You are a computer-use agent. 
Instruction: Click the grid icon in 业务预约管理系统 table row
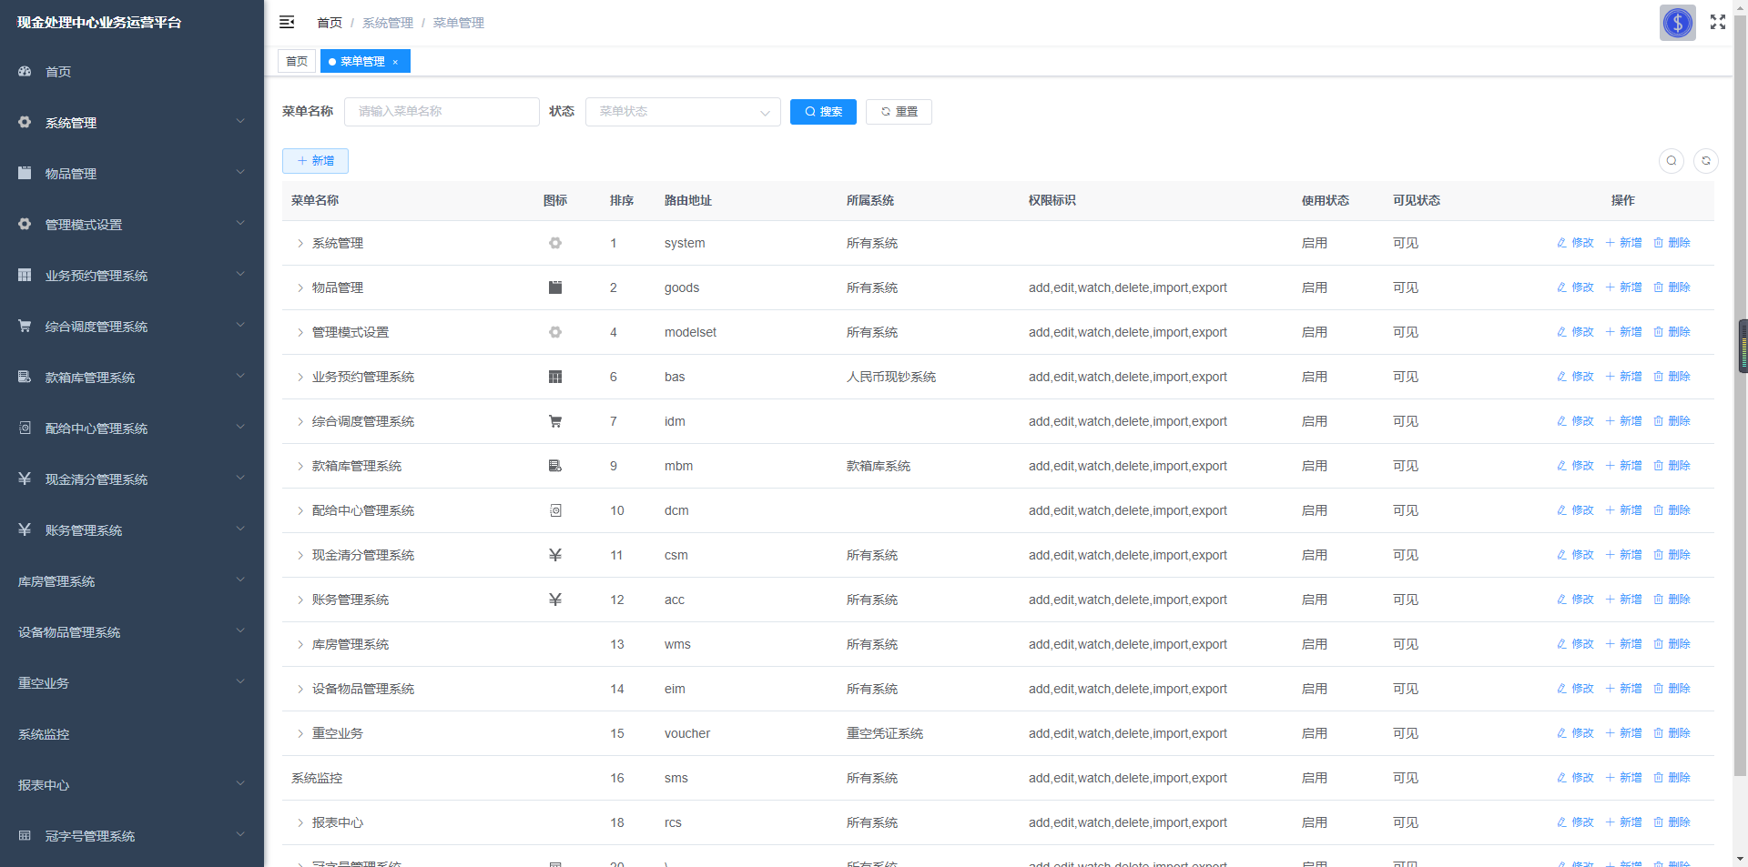555,377
